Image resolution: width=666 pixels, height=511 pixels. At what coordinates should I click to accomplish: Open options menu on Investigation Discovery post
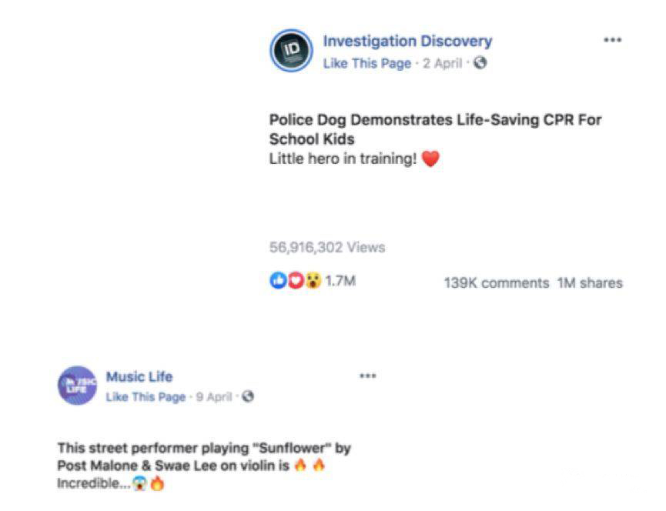(612, 40)
